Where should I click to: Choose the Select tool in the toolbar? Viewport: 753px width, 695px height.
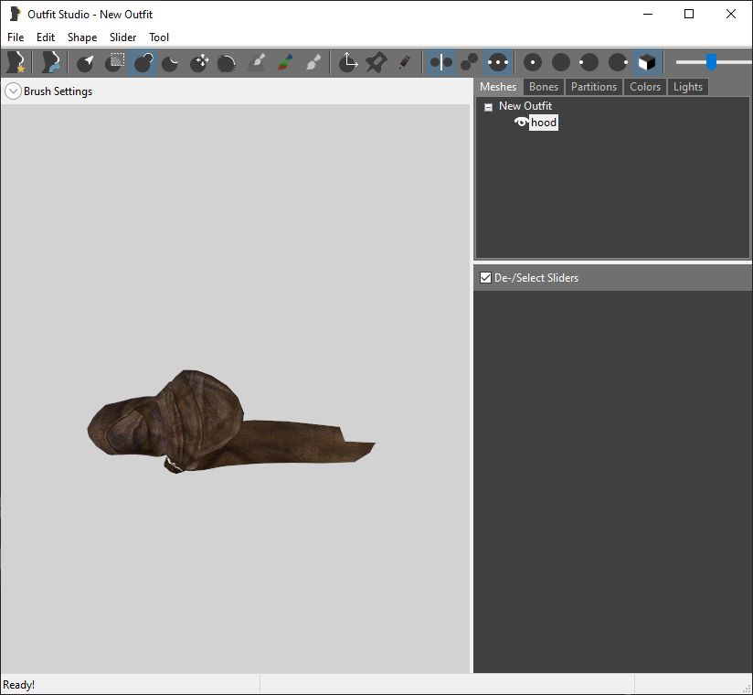point(86,62)
